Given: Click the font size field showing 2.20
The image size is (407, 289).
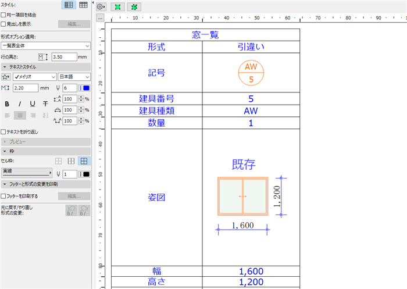Looking at the screenshot, I should pos(26,88).
